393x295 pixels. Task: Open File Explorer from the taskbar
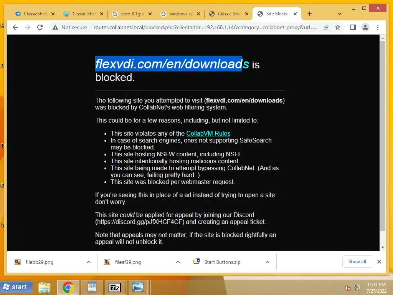pos(45,287)
